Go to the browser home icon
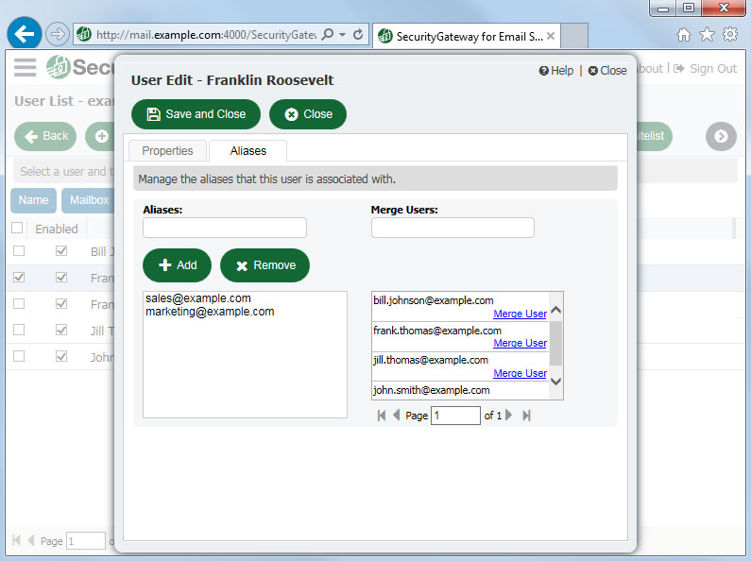Viewport: 751px width, 561px height. (684, 34)
